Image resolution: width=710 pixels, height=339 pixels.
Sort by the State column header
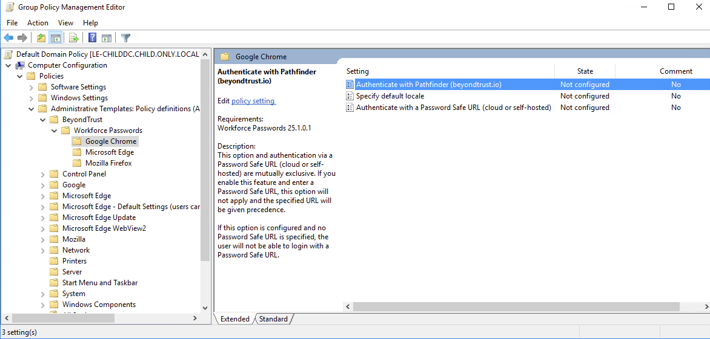pos(585,71)
